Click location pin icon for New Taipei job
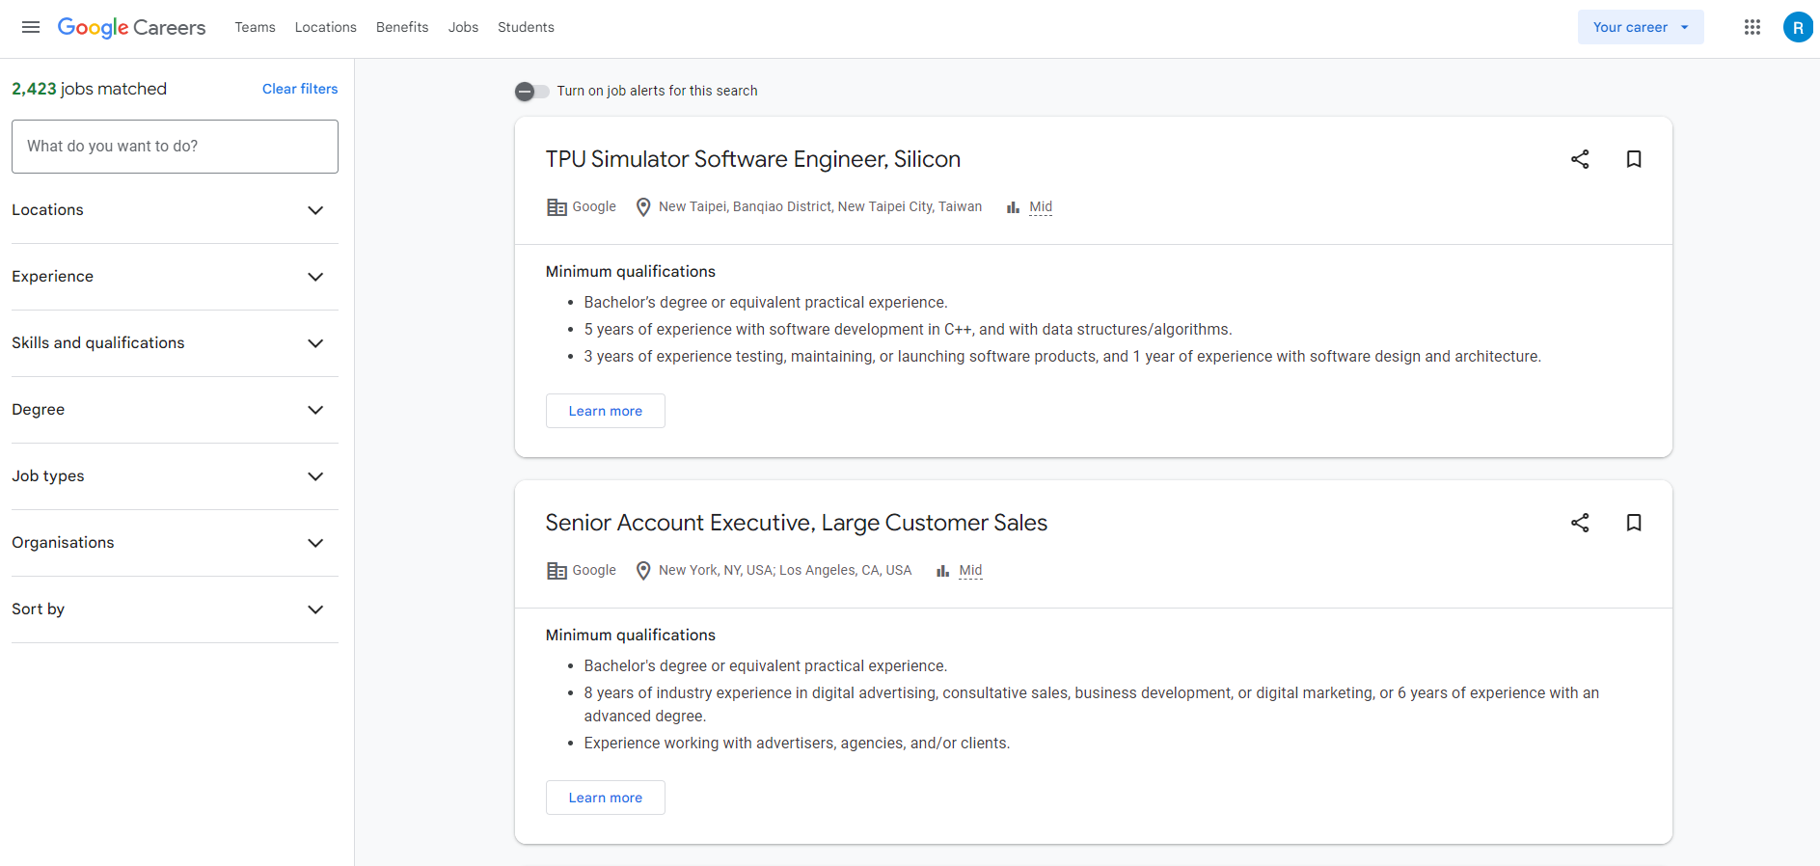1820x866 pixels. pos(643,207)
